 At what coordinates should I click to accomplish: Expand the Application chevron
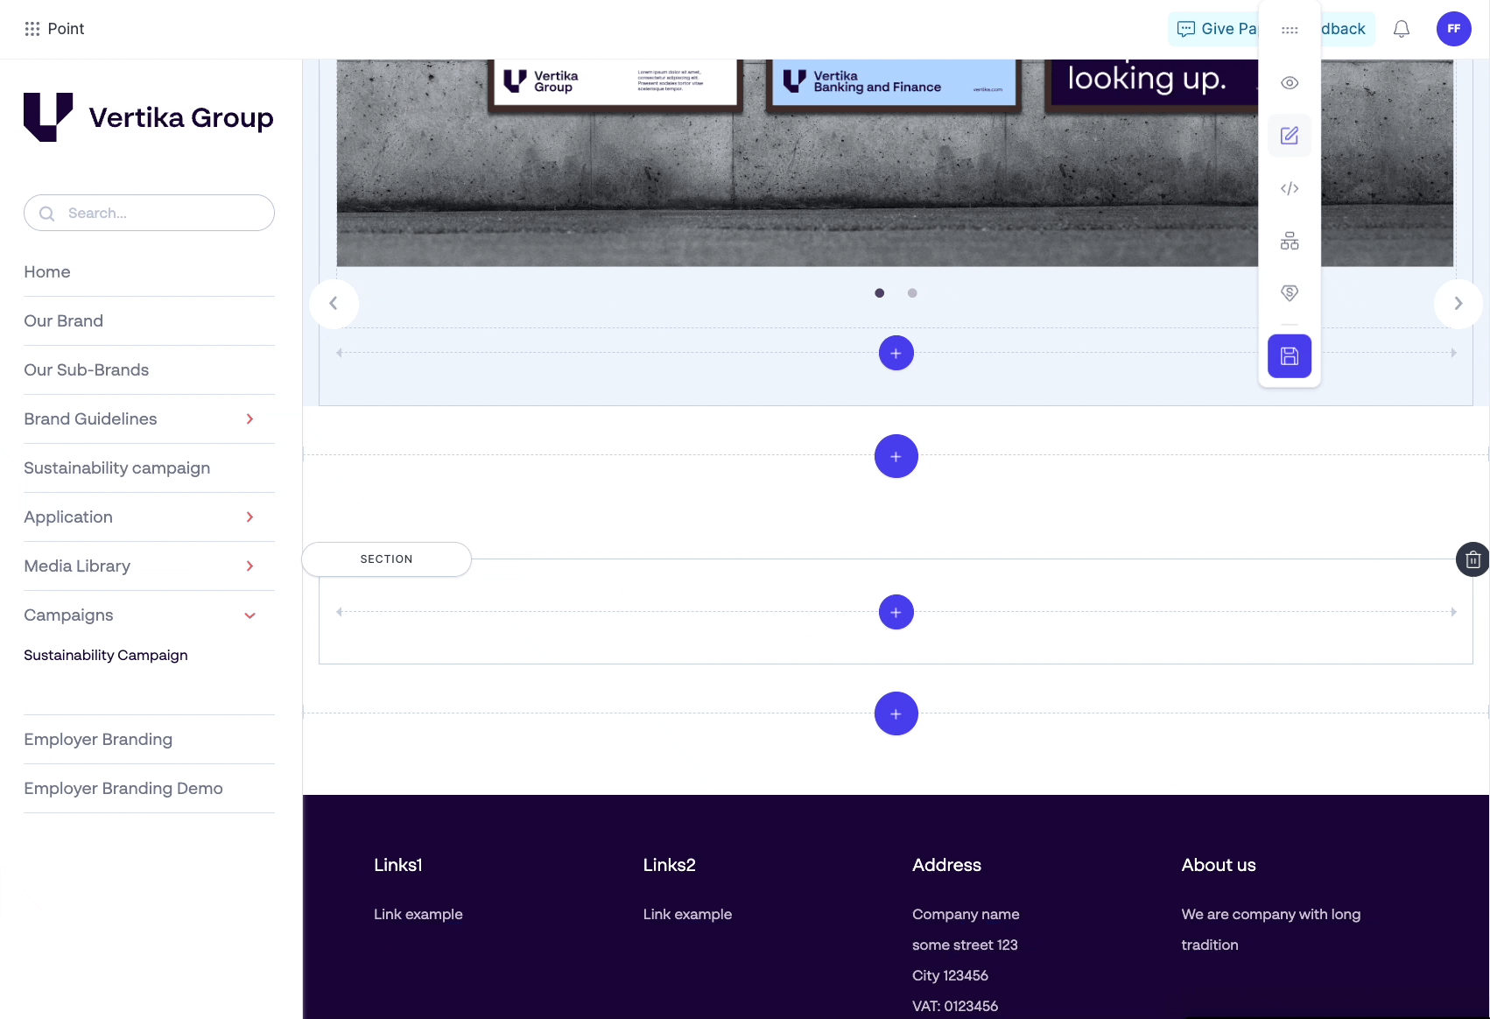point(250,517)
